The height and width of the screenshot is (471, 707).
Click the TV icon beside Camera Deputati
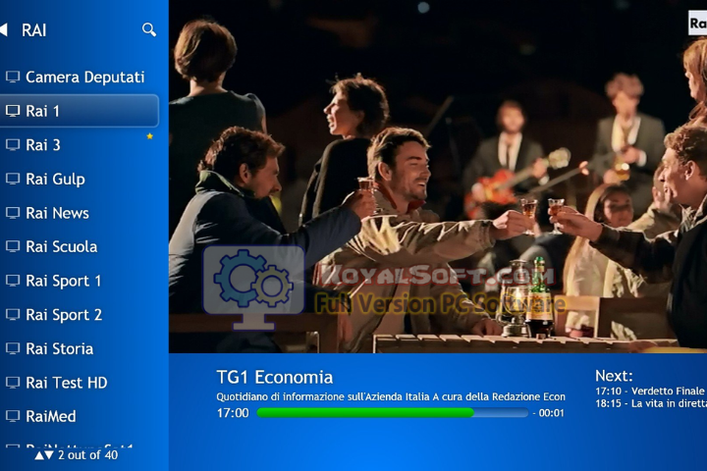(13, 78)
